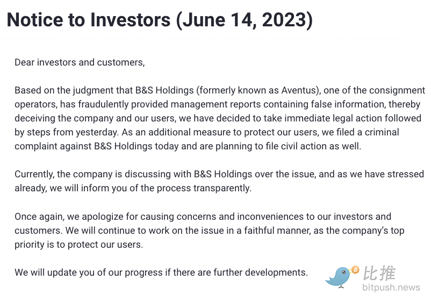The width and height of the screenshot is (431, 302).
Task: Click the bitpush.news watermark text
Action: click(391, 287)
